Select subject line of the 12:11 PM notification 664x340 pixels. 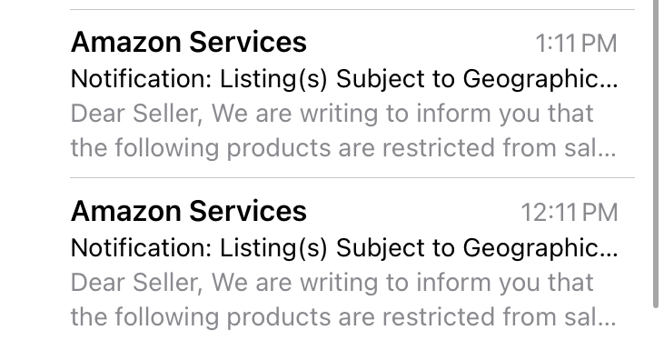[344, 248]
